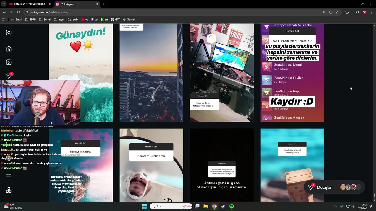Click the taskbar 'Ara' search box
Viewport: 376px width, 211px height.
[x=171, y=206]
